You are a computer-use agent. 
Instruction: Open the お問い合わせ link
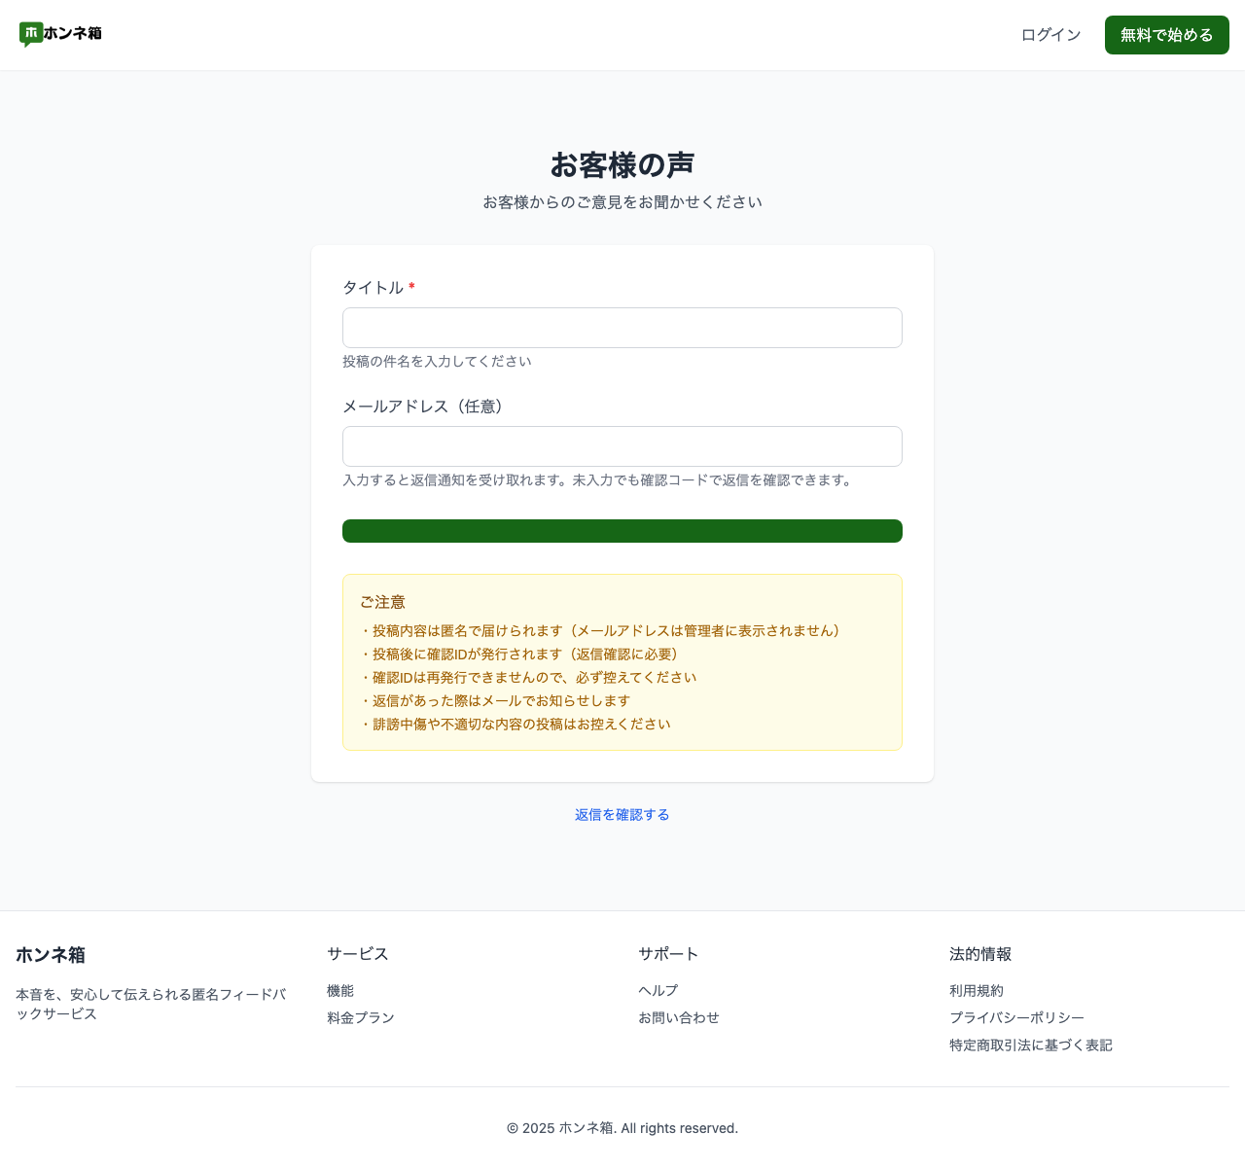(x=678, y=1018)
